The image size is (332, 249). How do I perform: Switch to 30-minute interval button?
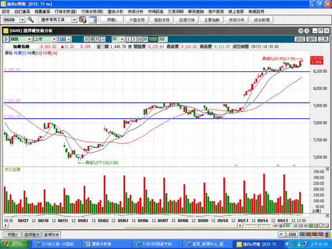(145, 39)
